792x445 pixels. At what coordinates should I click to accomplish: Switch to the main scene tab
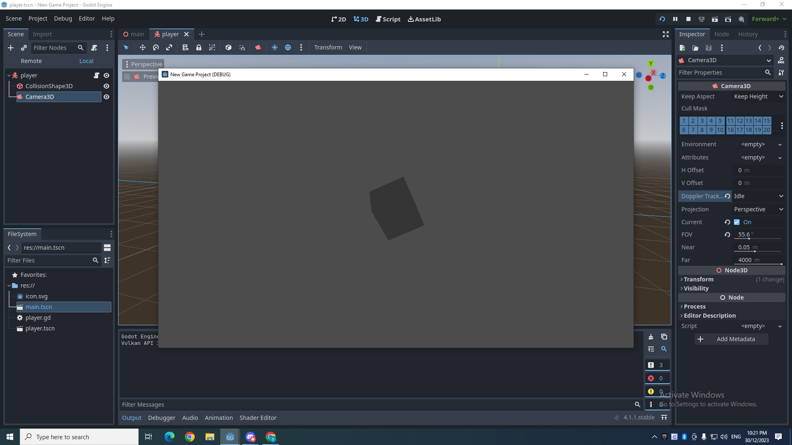coord(134,34)
